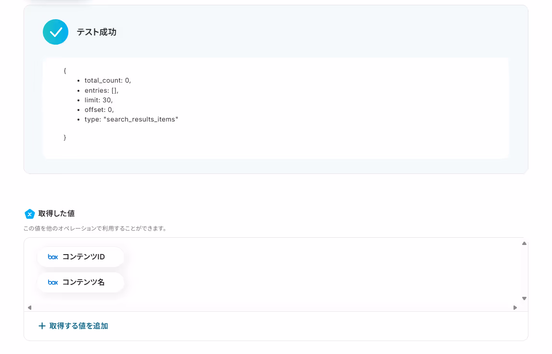Click the limit: 30 line

[99, 100]
